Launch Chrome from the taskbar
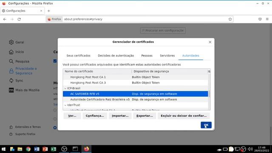 [28, 149]
